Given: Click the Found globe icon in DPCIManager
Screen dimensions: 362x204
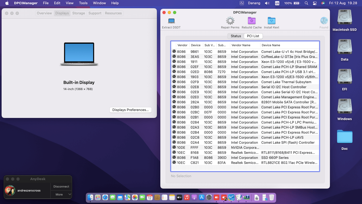Looking at the screenshot, I should 324,21.
